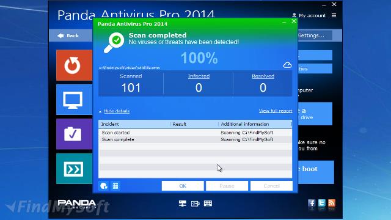Click the grid icon in dialog footer

click(115, 186)
